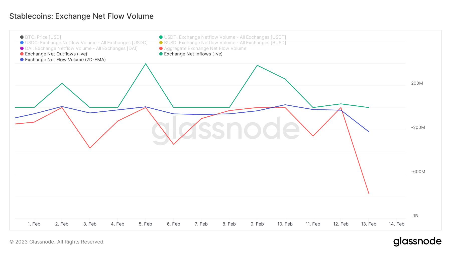Click the green USDT netflow legend dot
Screen dimensions: 451x253
tap(161, 37)
